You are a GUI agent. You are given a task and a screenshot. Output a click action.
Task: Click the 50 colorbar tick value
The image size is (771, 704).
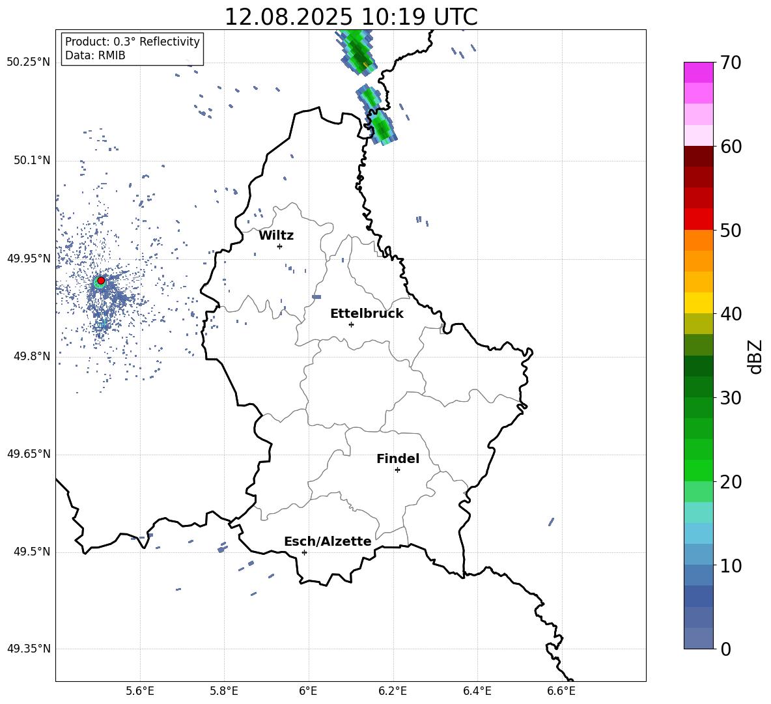[731, 230]
